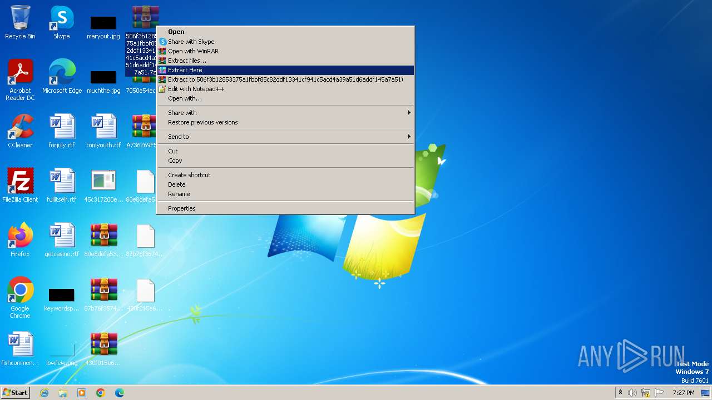Select the fullitself.rtf document
Viewport: 712px width, 400px height.
click(61, 186)
